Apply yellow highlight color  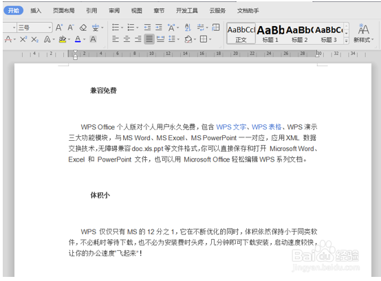click(x=63, y=39)
